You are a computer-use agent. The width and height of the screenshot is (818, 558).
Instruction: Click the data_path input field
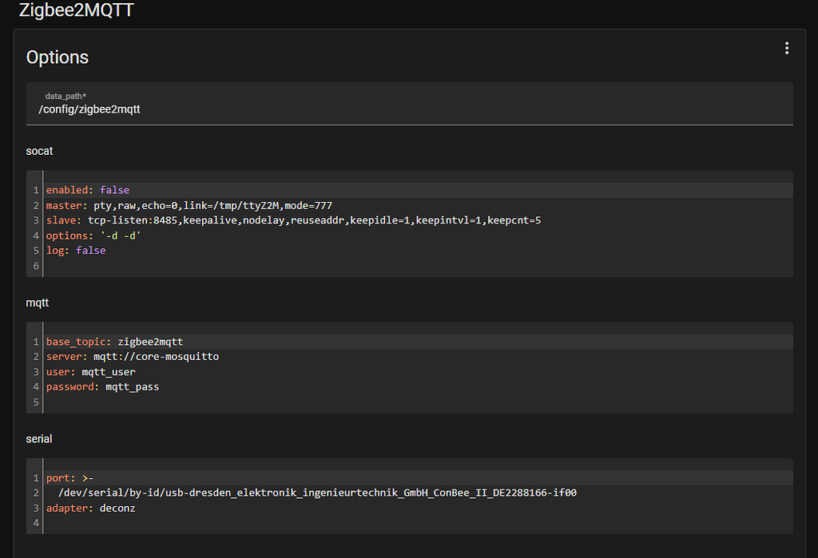409,109
